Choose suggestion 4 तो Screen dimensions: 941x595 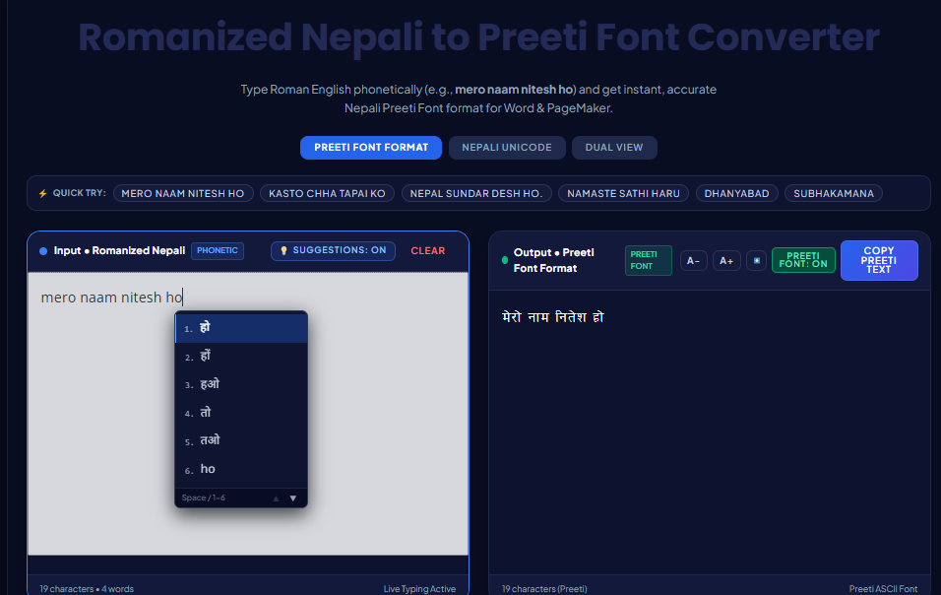(x=241, y=413)
